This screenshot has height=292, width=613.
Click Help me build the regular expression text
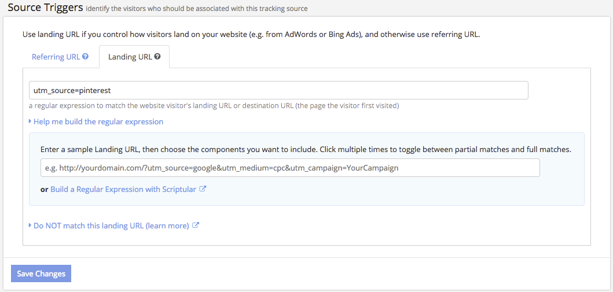coord(98,121)
